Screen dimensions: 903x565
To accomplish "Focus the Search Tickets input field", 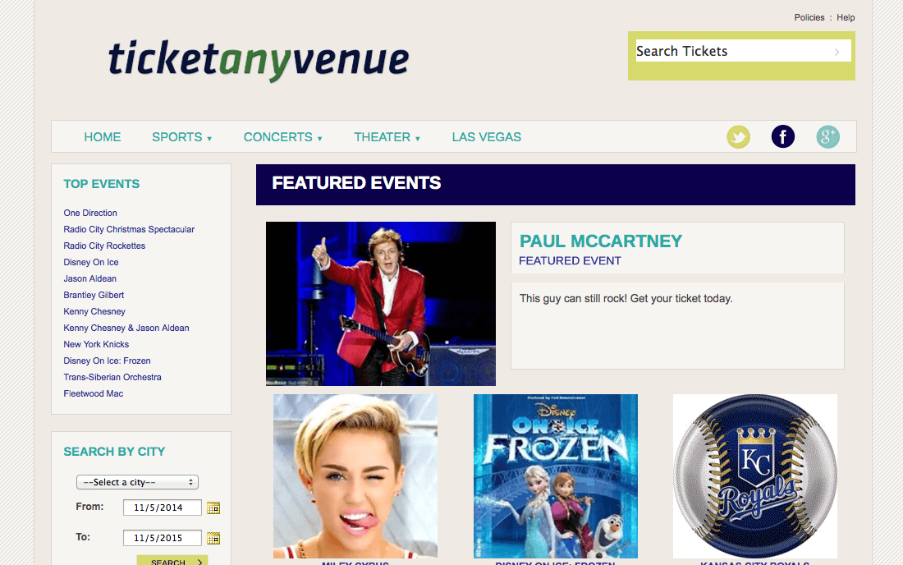I will pyautogui.click(x=733, y=51).
